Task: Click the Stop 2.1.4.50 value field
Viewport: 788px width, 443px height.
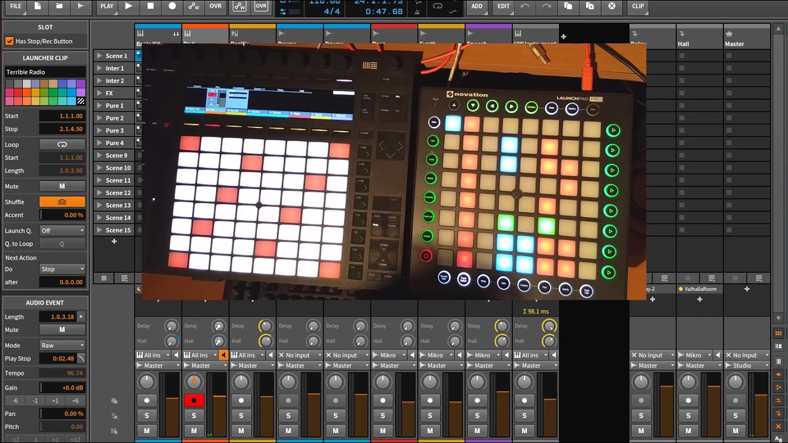Action: click(x=62, y=129)
